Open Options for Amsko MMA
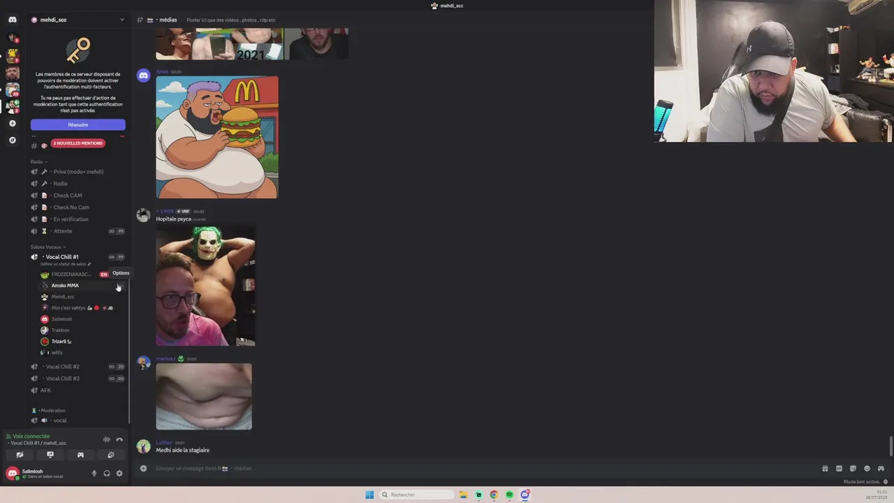 click(x=119, y=286)
